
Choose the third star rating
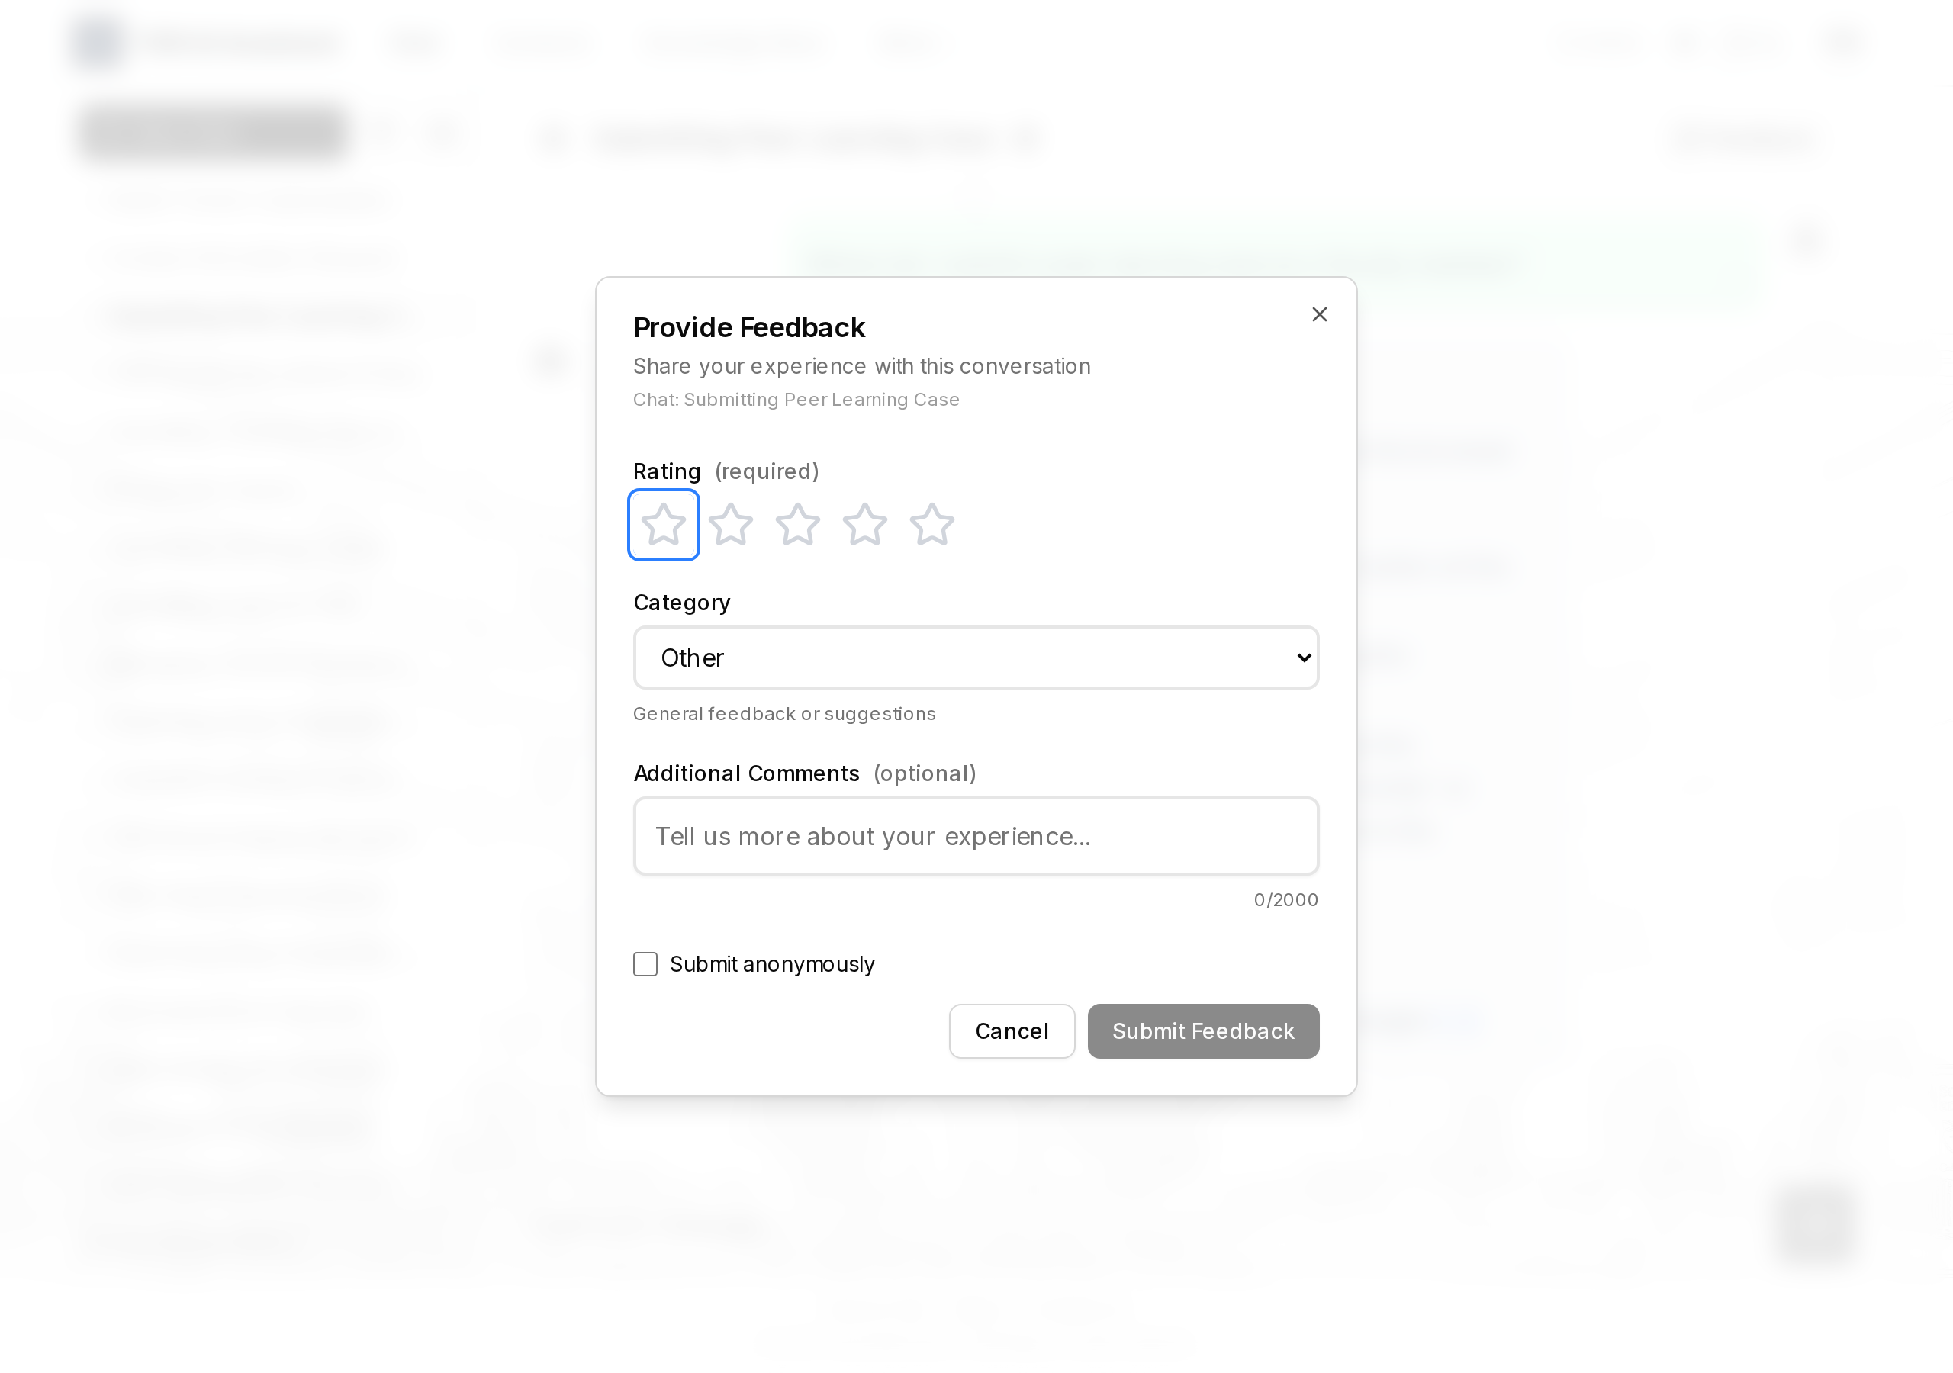tap(798, 524)
